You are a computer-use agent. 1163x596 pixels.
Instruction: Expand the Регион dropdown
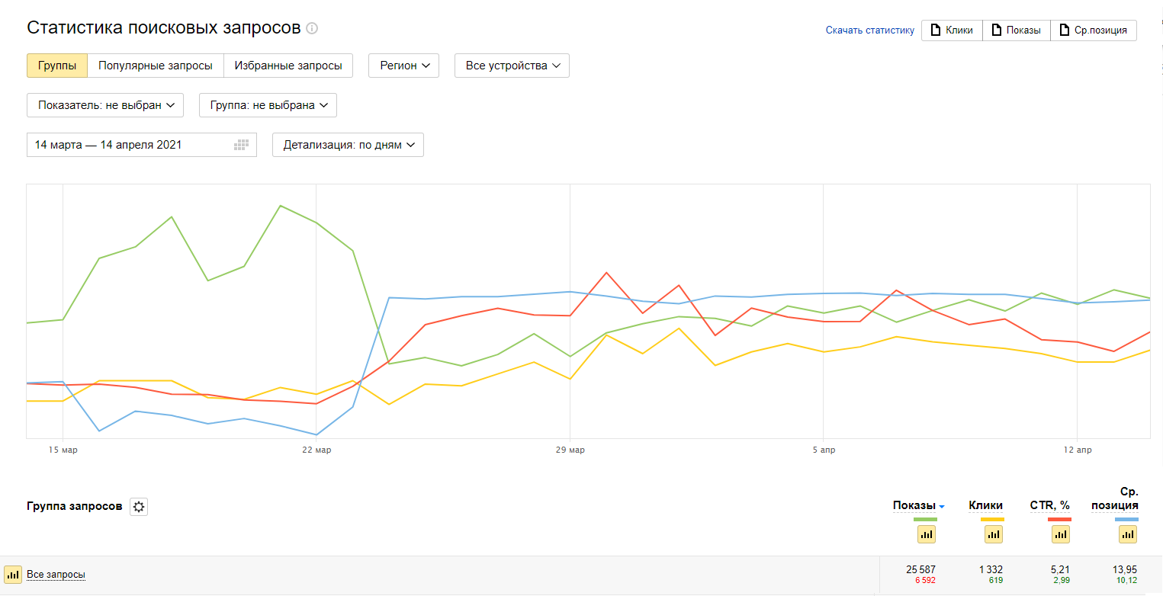(404, 66)
